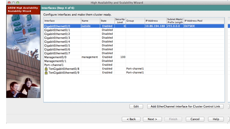Click security level 100 for Management0/0
The image size is (230, 129).
pyautogui.click(x=120, y=57)
